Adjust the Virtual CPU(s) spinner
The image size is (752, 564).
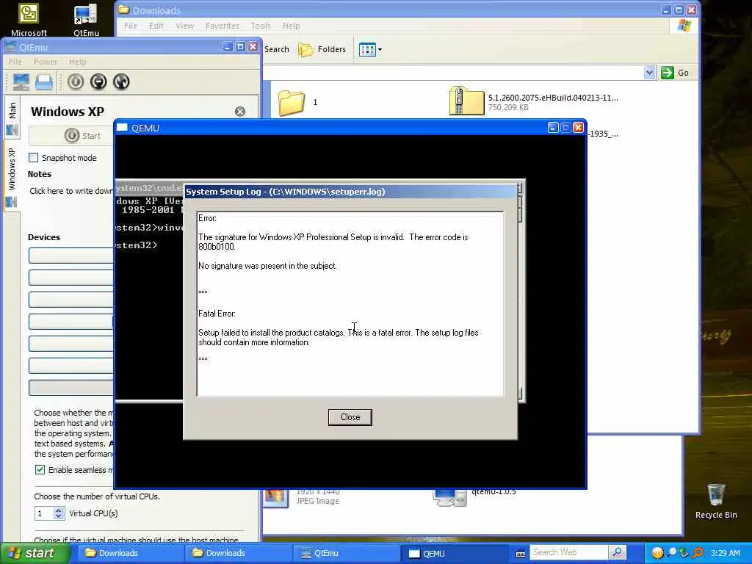[59, 513]
